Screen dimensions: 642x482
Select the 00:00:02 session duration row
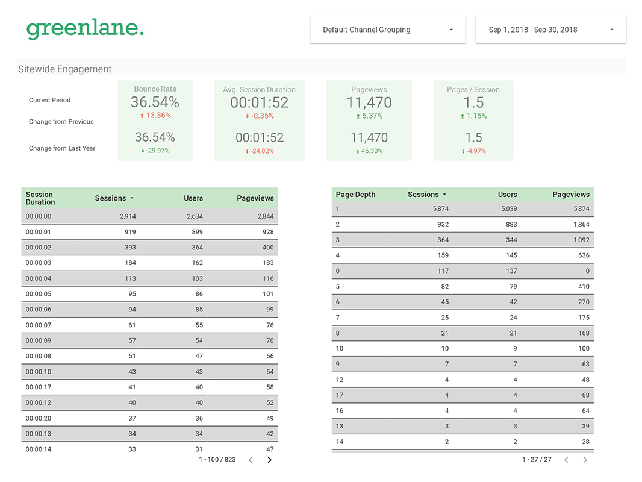point(149,248)
